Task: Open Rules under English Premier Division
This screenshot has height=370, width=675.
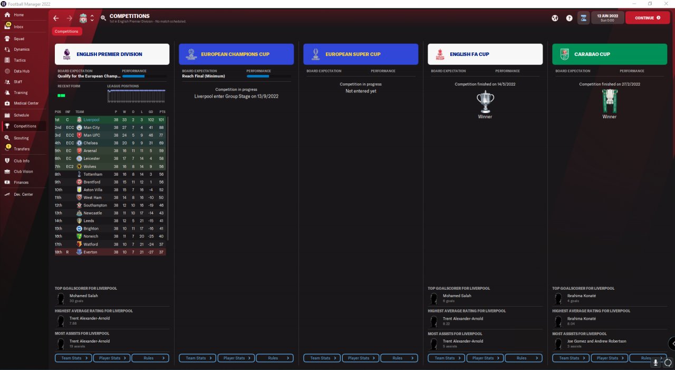Action: (150, 358)
